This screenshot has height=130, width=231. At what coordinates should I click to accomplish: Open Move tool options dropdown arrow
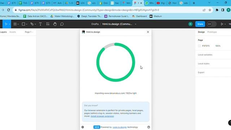9,24
